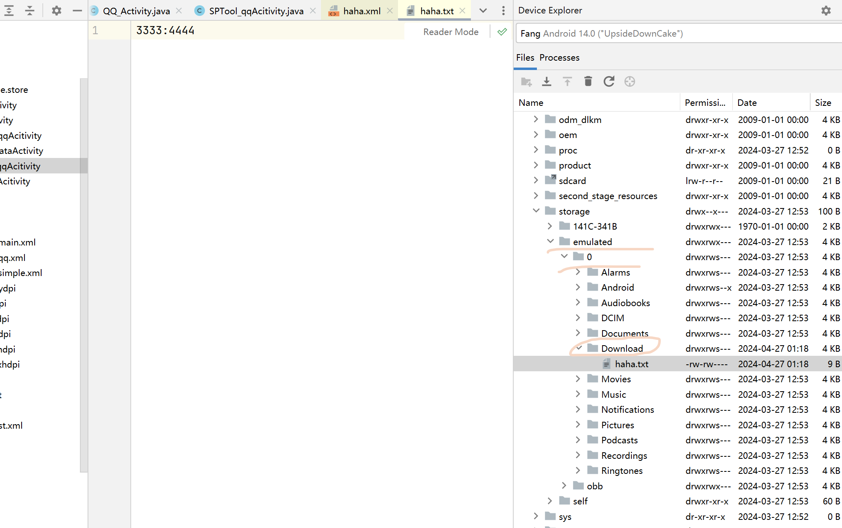Collapse the Download folder

pos(579,348)
